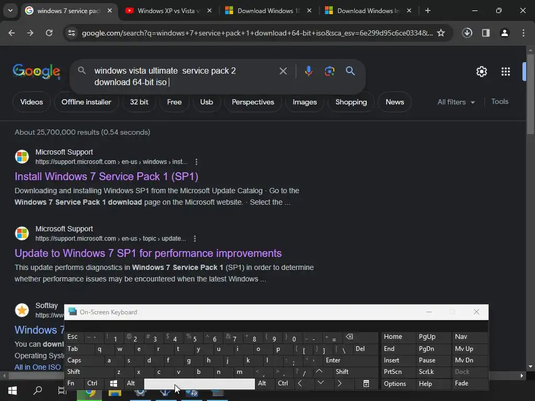Toggle Fn key on the On-Screen Keyboard
The height and width of the screenshot is (401, 535).
coord(74,383)
